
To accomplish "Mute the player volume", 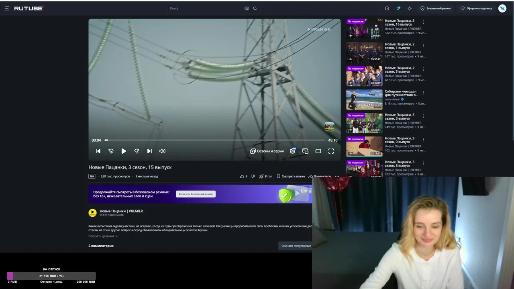I will [x=162, y=151].
